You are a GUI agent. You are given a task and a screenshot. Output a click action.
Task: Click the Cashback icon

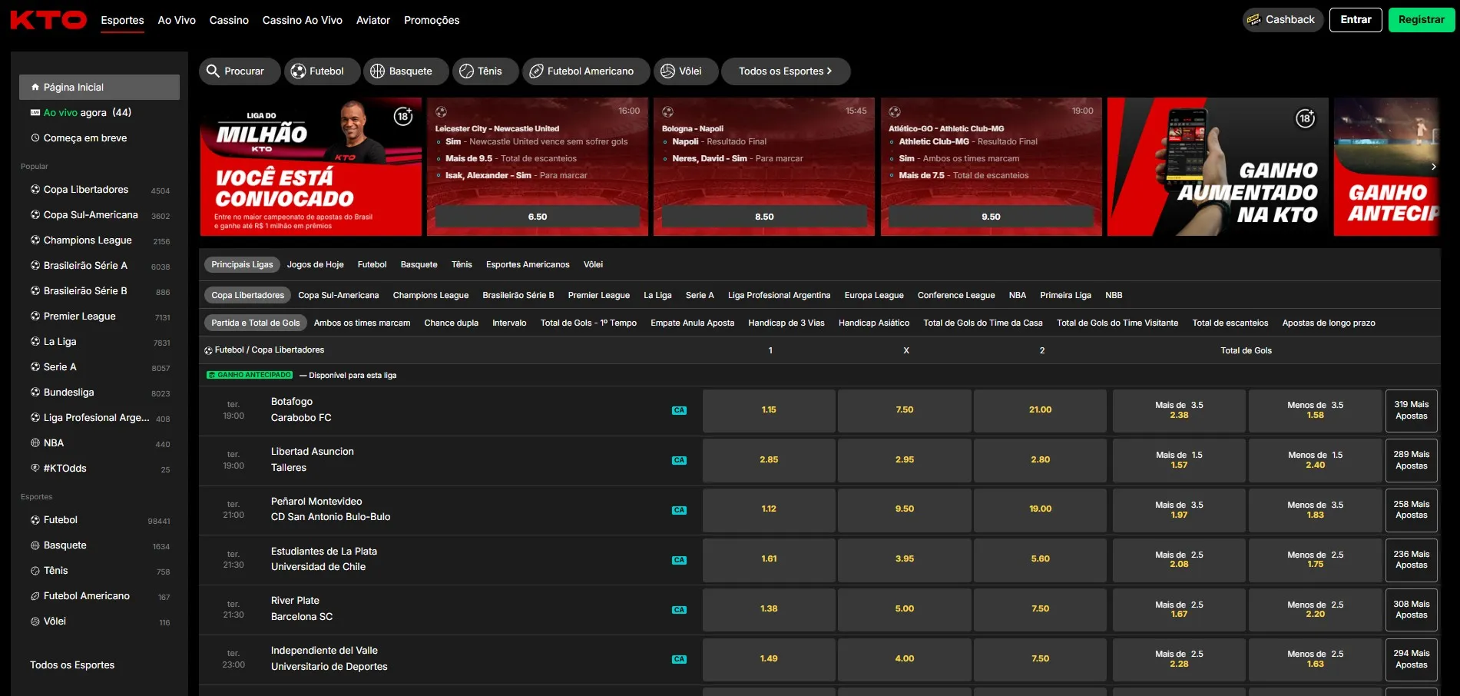click(1254, 20)
